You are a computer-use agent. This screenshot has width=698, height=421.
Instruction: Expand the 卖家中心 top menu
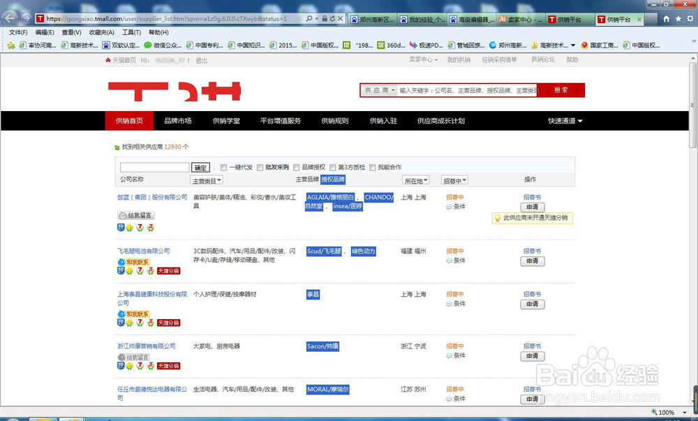tap(424, 59)
